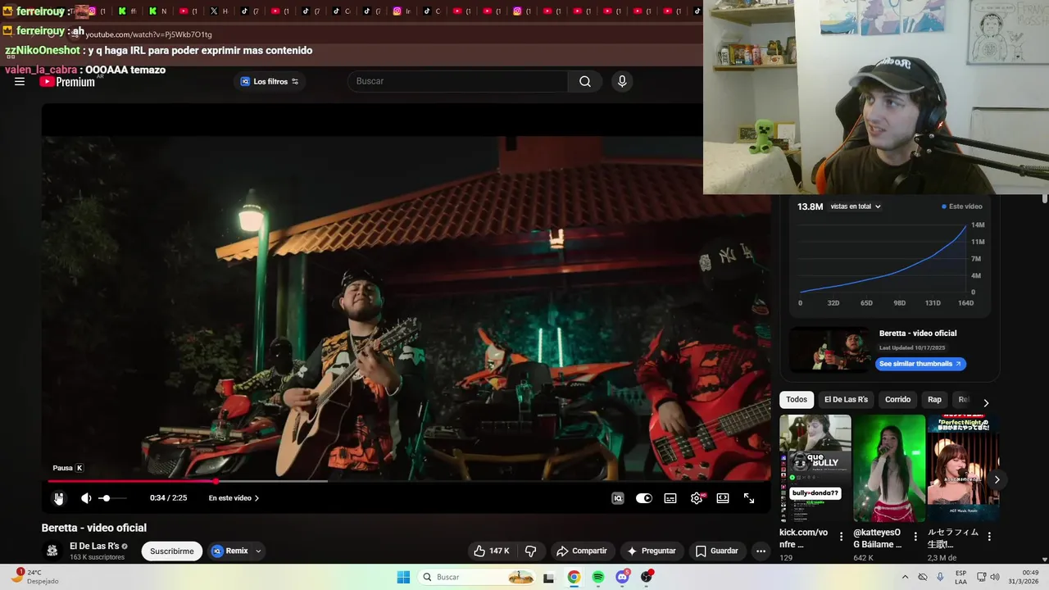Image resolution: width=1049 pixels, height=590 pixels.
Task: Adjust the video volume slider
Action: point(113,497)
